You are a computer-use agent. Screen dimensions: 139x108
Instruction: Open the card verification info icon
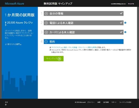125,32
